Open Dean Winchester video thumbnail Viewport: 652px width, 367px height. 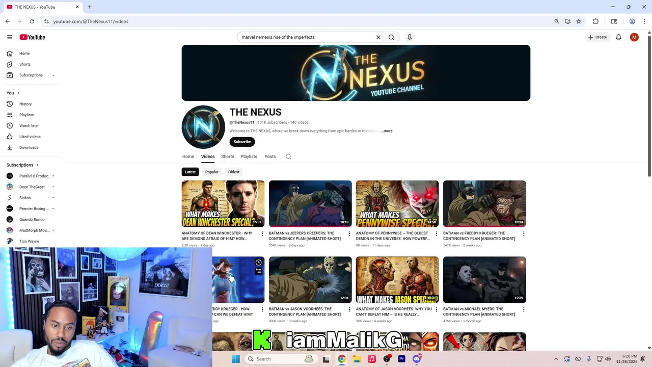coord(223,203)
